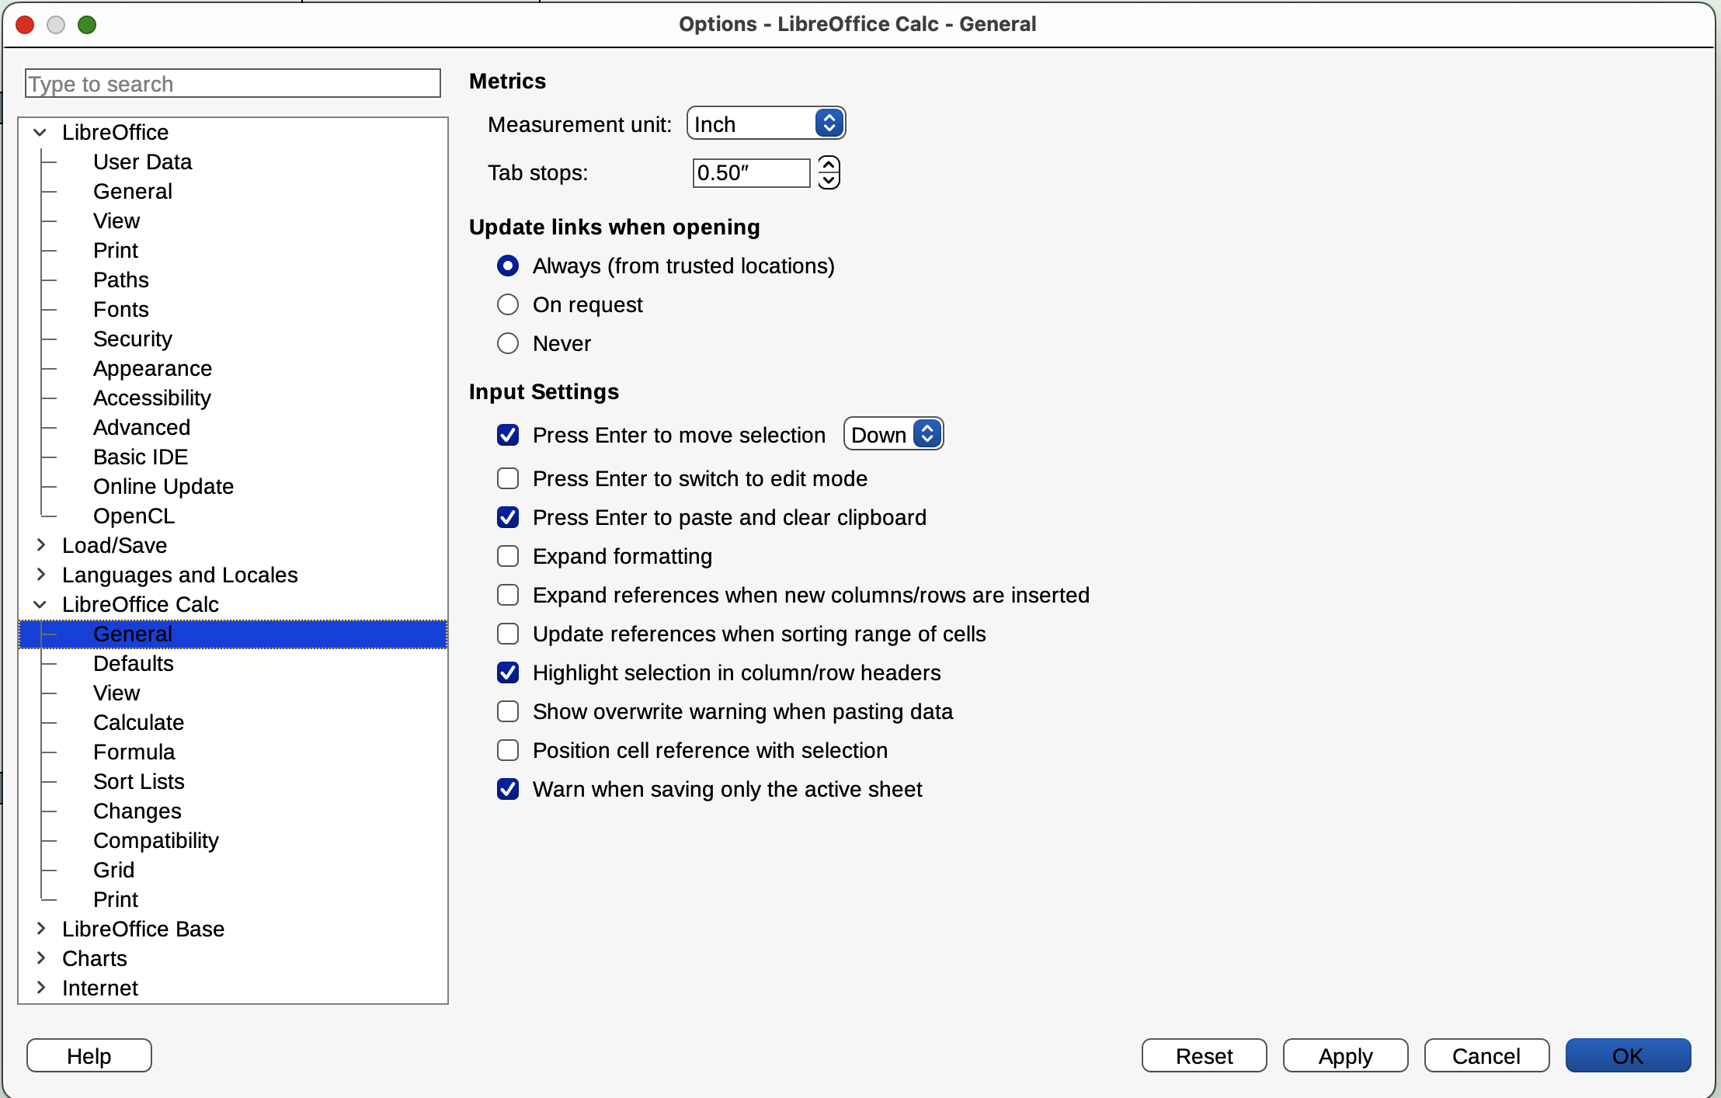Enable Expand references when columns/rows inserted

tap(508, 595)
